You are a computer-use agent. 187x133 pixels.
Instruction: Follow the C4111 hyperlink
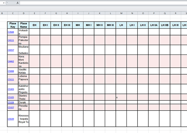click(11, 40)
